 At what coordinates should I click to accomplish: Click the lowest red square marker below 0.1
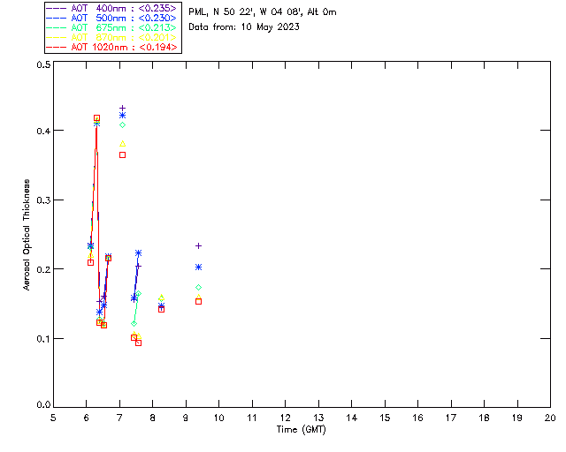point(138,343)
